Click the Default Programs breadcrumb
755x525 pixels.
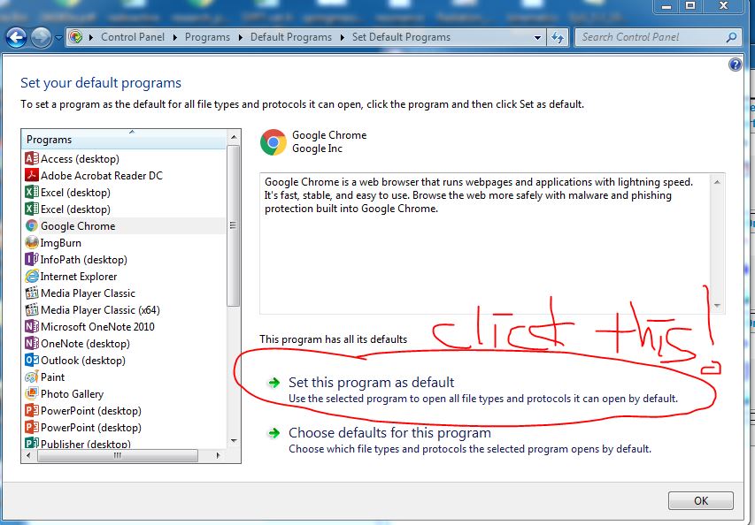(x=291, y=37)
